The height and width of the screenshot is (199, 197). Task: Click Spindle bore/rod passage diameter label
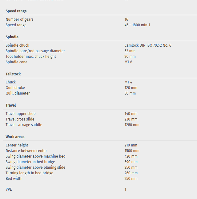[35, 51]
